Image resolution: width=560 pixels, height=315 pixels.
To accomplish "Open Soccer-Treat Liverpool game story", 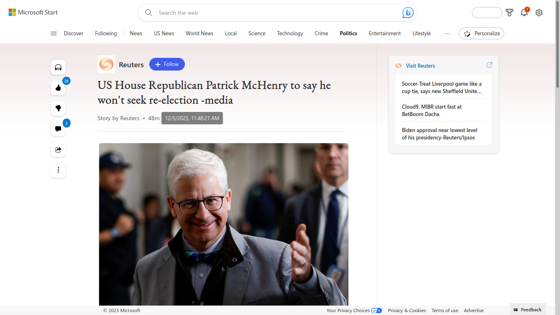I will pos(442,87).
